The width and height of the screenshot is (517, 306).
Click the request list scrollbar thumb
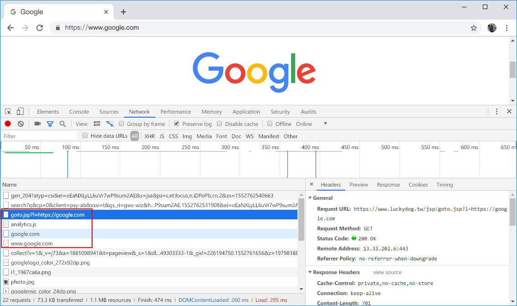pyautogui.click(x=301, y=219)
